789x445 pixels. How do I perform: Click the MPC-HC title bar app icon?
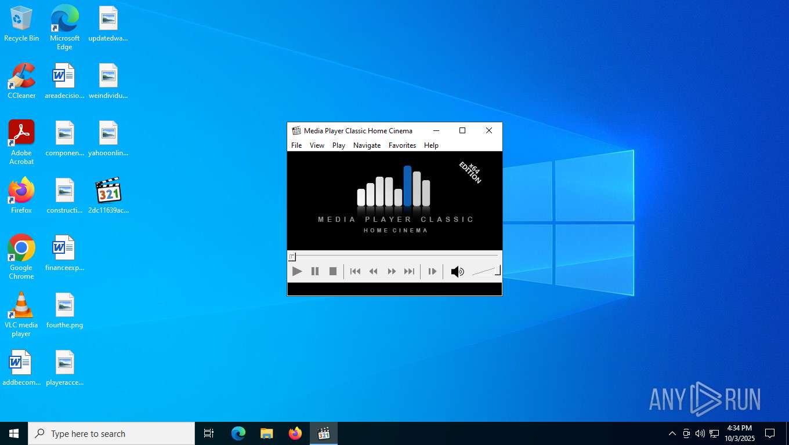coord(296,131)
